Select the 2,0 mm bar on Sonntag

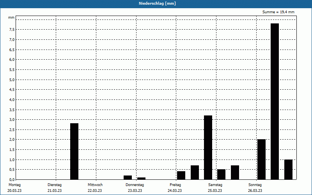[x=261, y=160]
